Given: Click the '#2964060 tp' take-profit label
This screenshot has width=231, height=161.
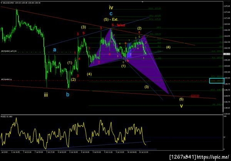Looking at the screenshot, I should (x=6, y=79).
